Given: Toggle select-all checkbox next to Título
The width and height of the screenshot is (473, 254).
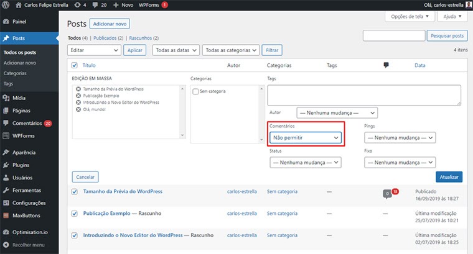Looking at the screenshot, I should pyautogui.click(x=75, y=65).
